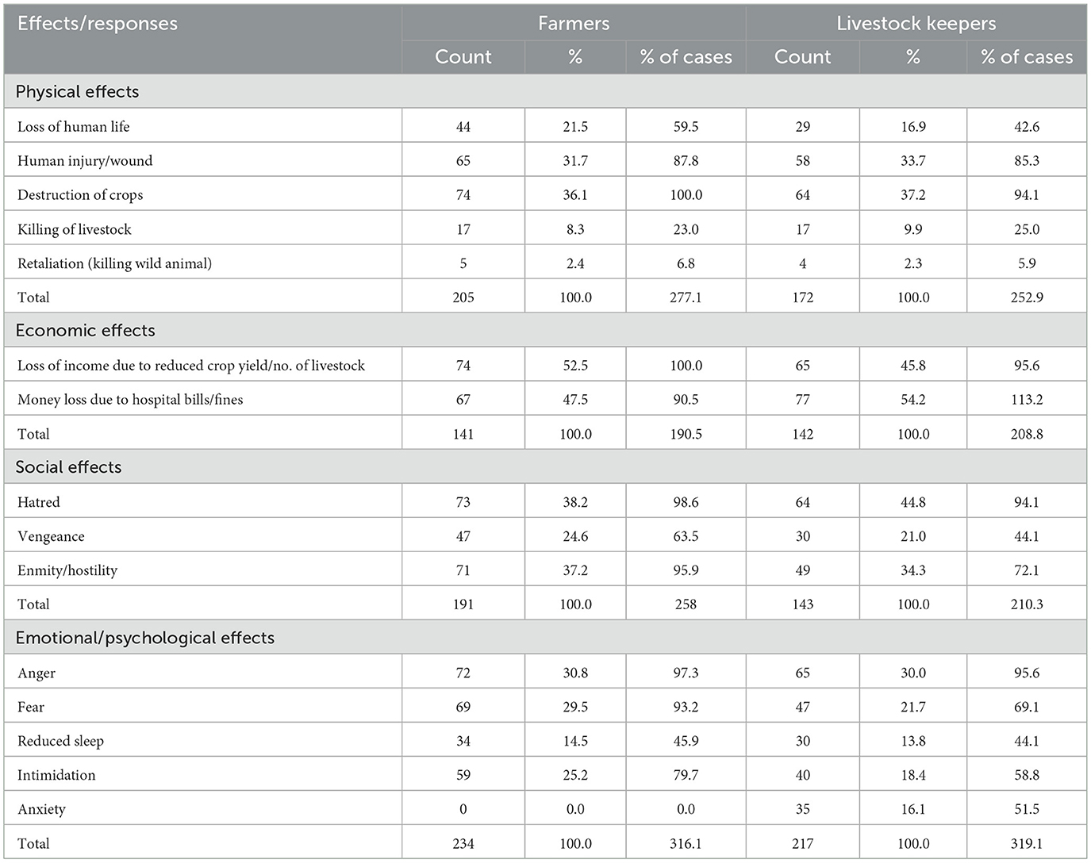Screen dimensions: 1091x863
Task: Click the Effects/responses column header
Action: pos(98,24)
